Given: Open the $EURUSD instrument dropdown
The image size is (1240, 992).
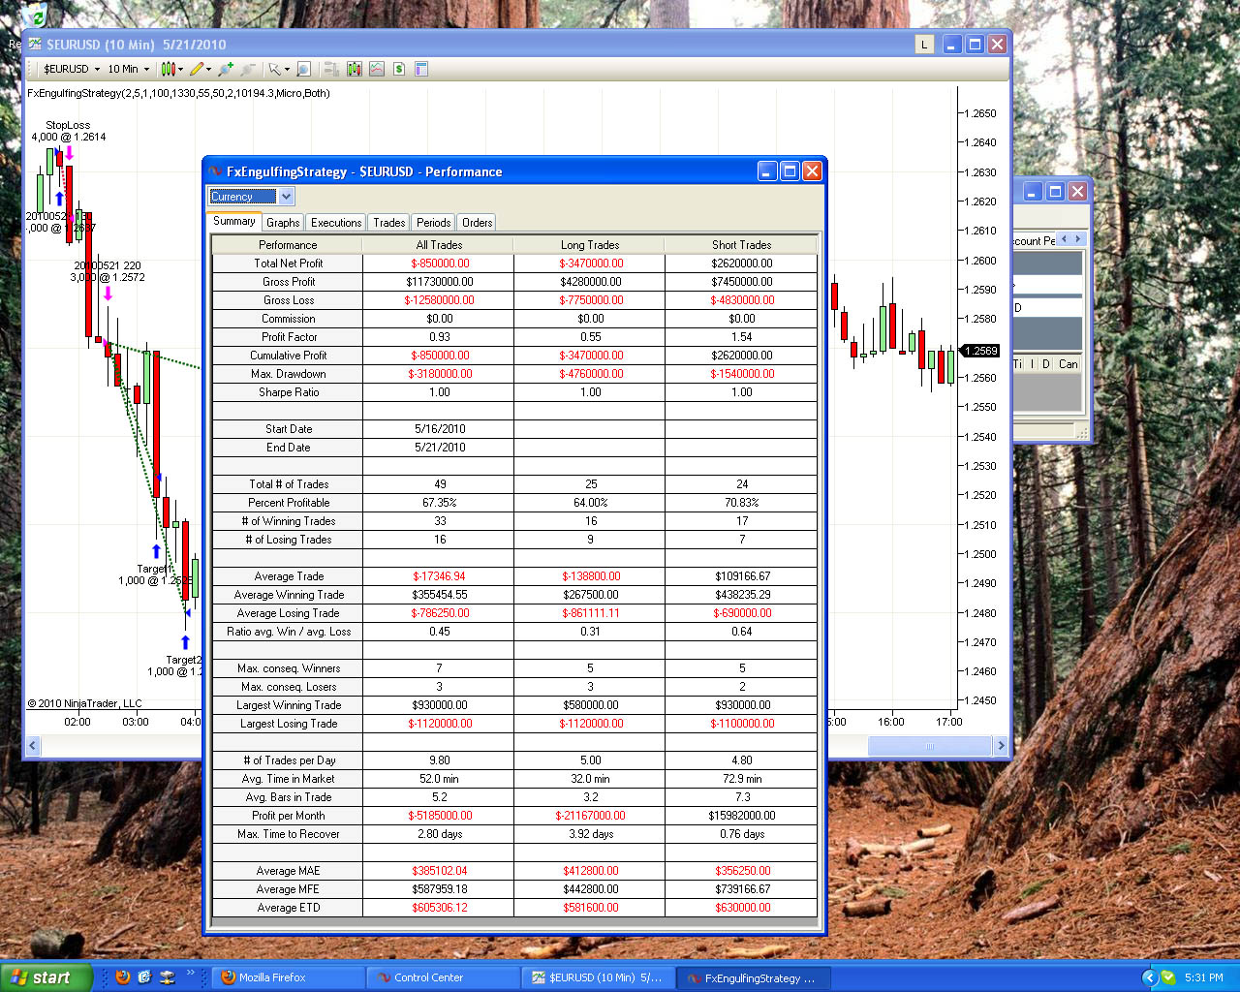Looking at the screenshot, I should pos(71,69).
